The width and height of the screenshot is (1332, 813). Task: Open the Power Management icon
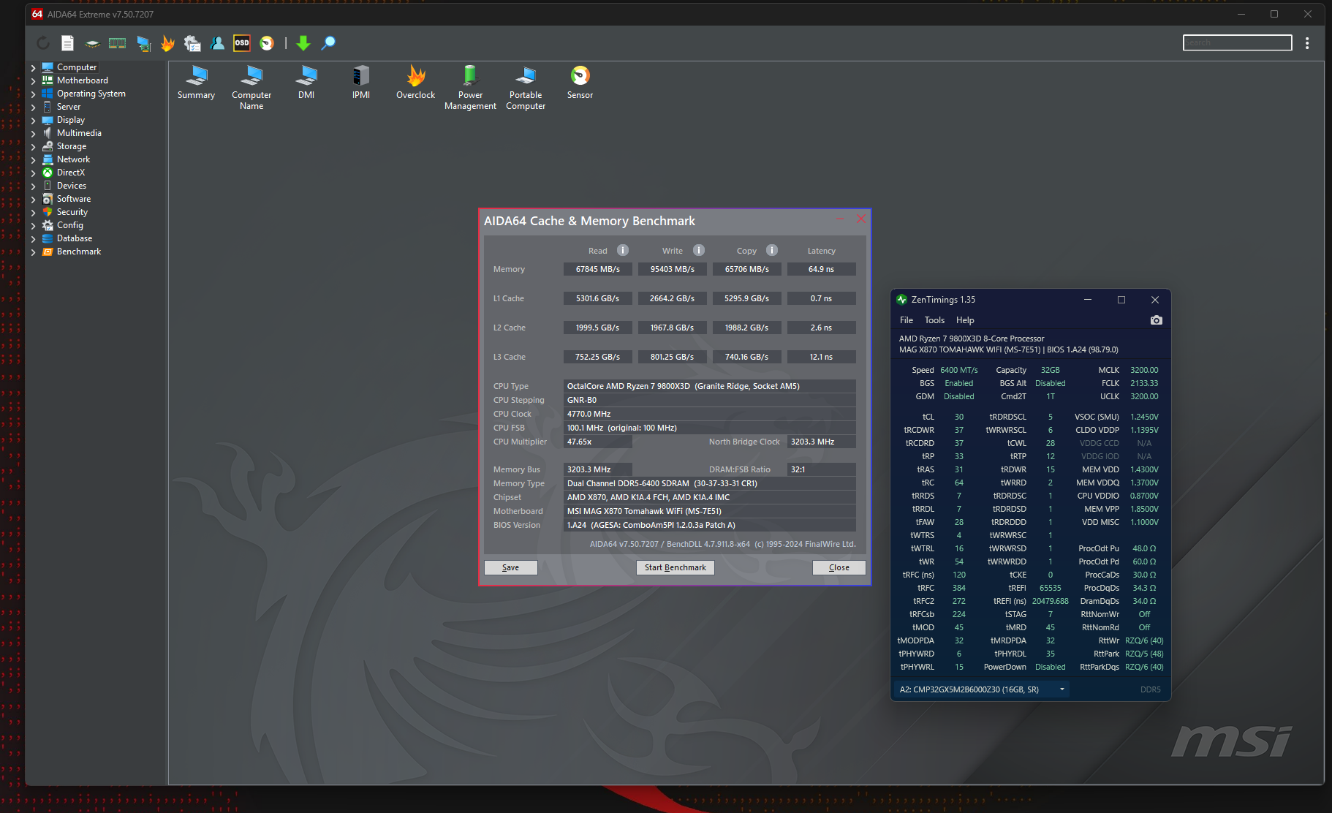[x=471, y=88]
